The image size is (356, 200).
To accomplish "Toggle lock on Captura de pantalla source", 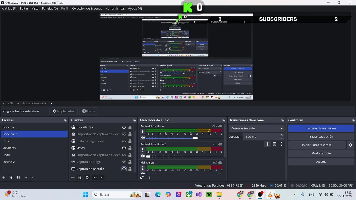I will [x=130, y=169].
